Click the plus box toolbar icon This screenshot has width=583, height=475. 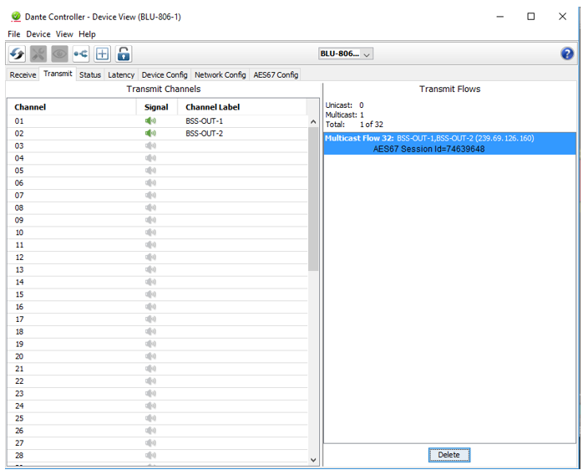pos(102,54)
